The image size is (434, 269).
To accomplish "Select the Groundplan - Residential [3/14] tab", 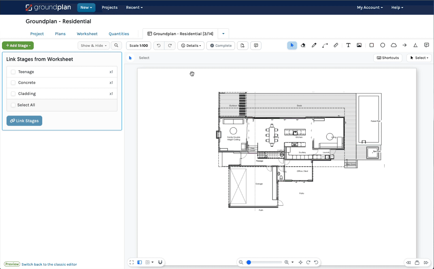I will 180,34.
